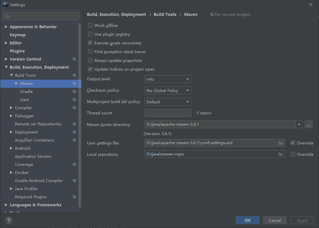319x228 pixels.
Task: Click folder icon in Local repository field
Action: pos(281,154)
